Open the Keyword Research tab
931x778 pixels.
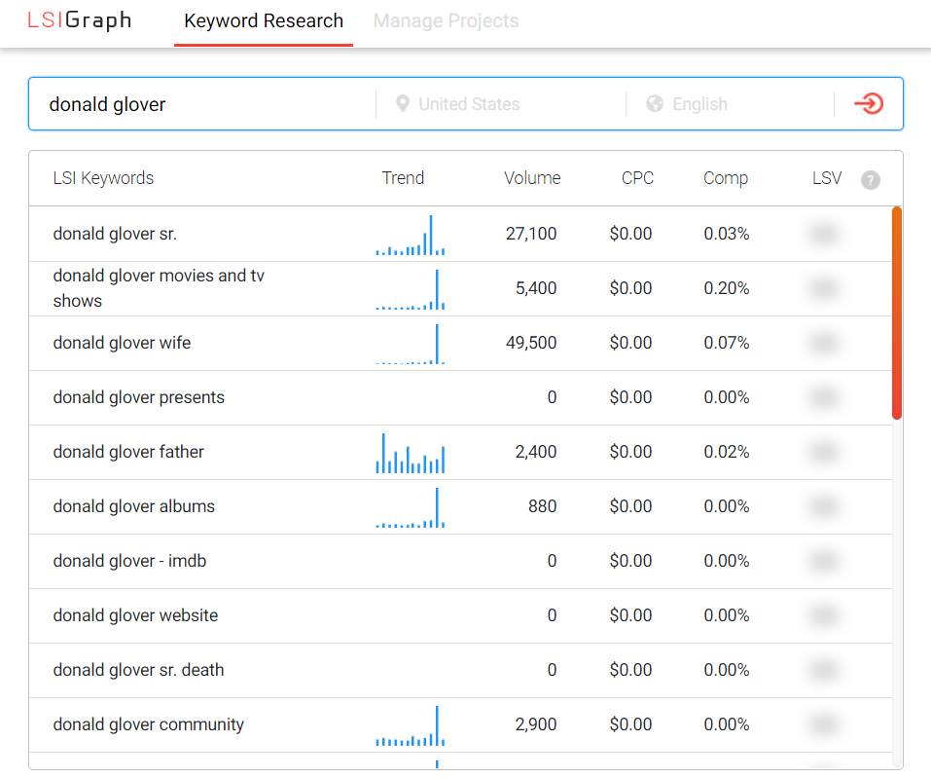coord(264,20)
